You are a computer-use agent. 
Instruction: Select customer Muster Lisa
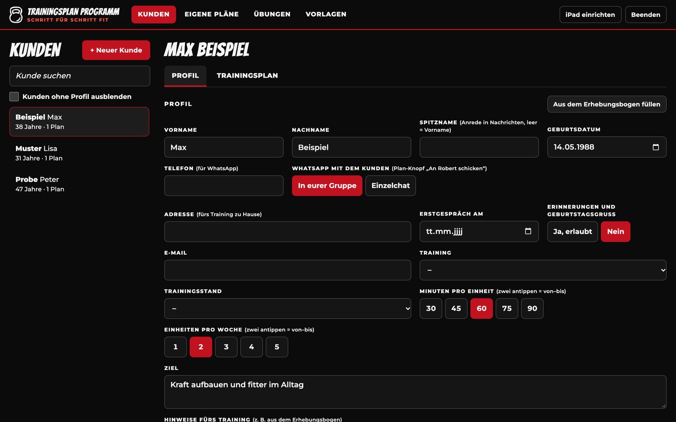(x=79, y=153)
